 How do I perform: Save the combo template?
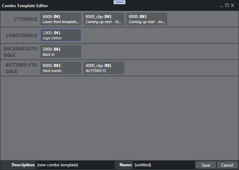pyautogui.click(x=206, y=165)
